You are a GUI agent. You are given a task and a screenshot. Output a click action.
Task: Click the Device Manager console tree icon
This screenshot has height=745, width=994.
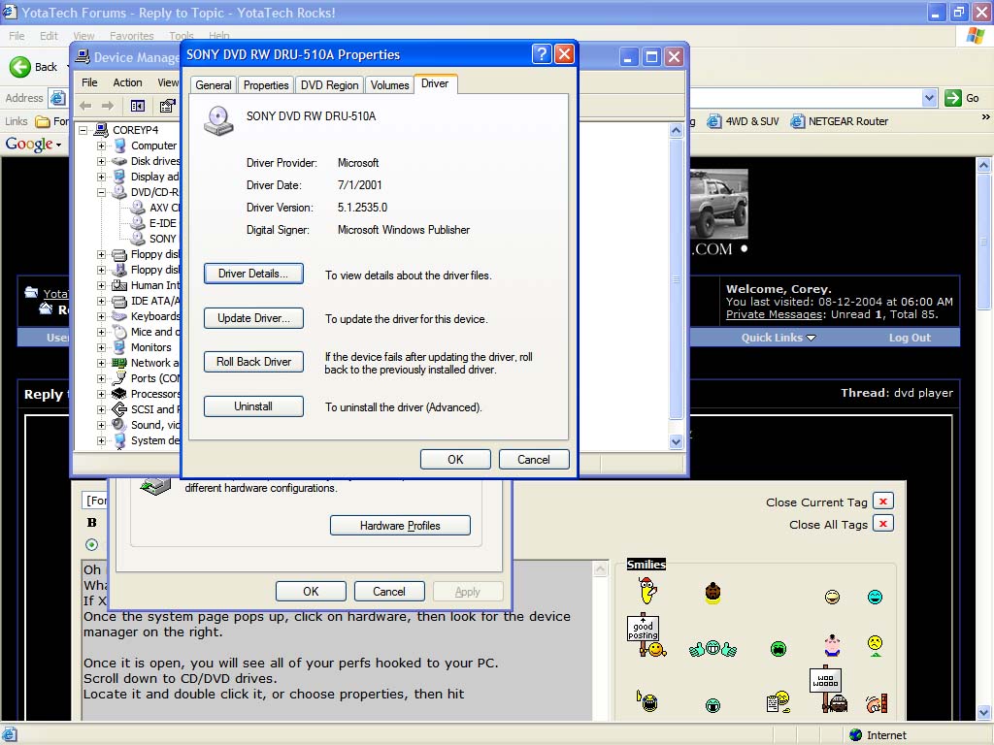click(138, 106)
